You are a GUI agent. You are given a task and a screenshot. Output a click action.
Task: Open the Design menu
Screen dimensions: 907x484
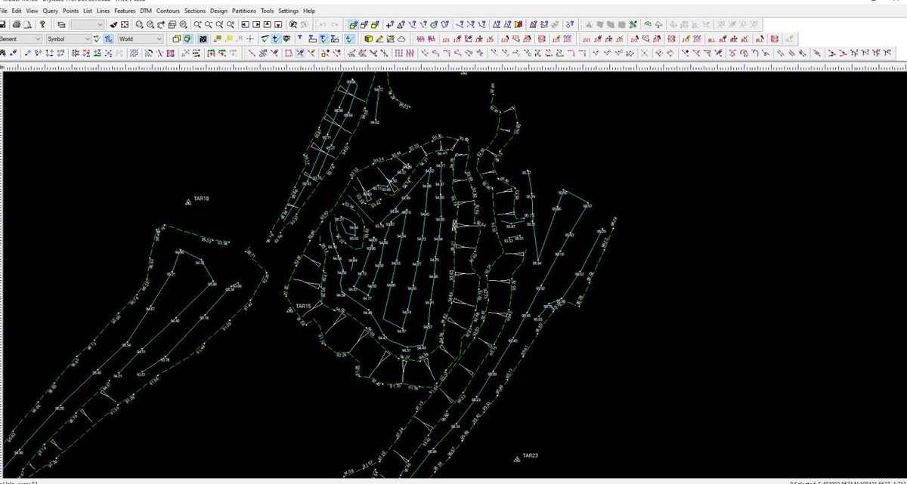(218, 12)
